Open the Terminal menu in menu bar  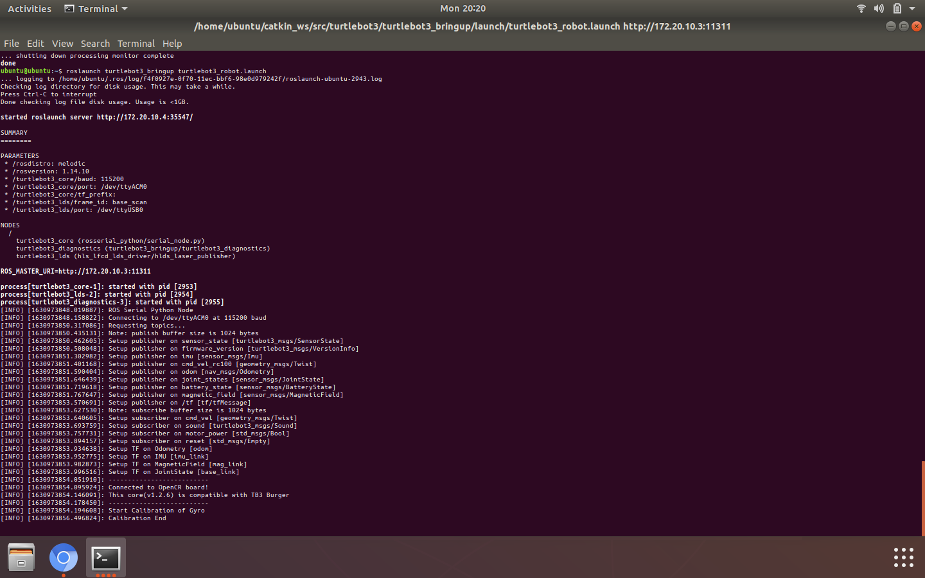coord(136,44)
